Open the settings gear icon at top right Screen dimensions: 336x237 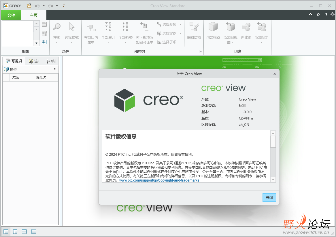pos(332,14)
